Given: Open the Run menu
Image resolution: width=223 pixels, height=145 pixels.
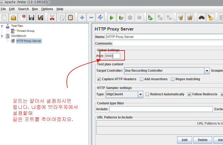Looking at the screenshot, I should pyautogui.click(x=35, y=9).
